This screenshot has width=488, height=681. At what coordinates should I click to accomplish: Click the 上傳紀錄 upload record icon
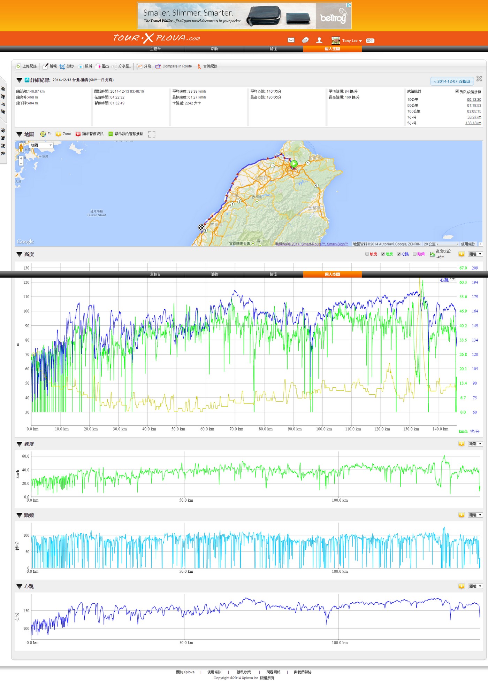click(18, 66)
